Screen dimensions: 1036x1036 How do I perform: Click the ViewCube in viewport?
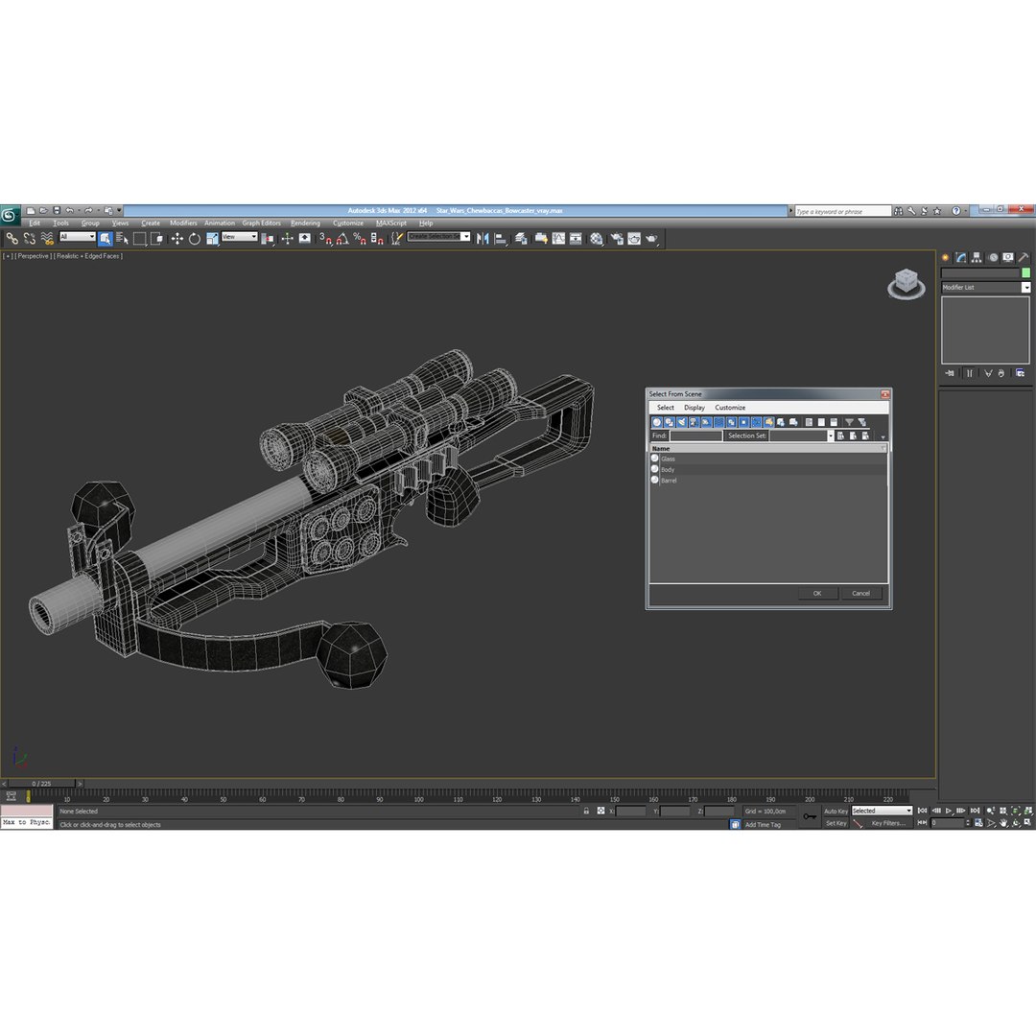[906, 283]
